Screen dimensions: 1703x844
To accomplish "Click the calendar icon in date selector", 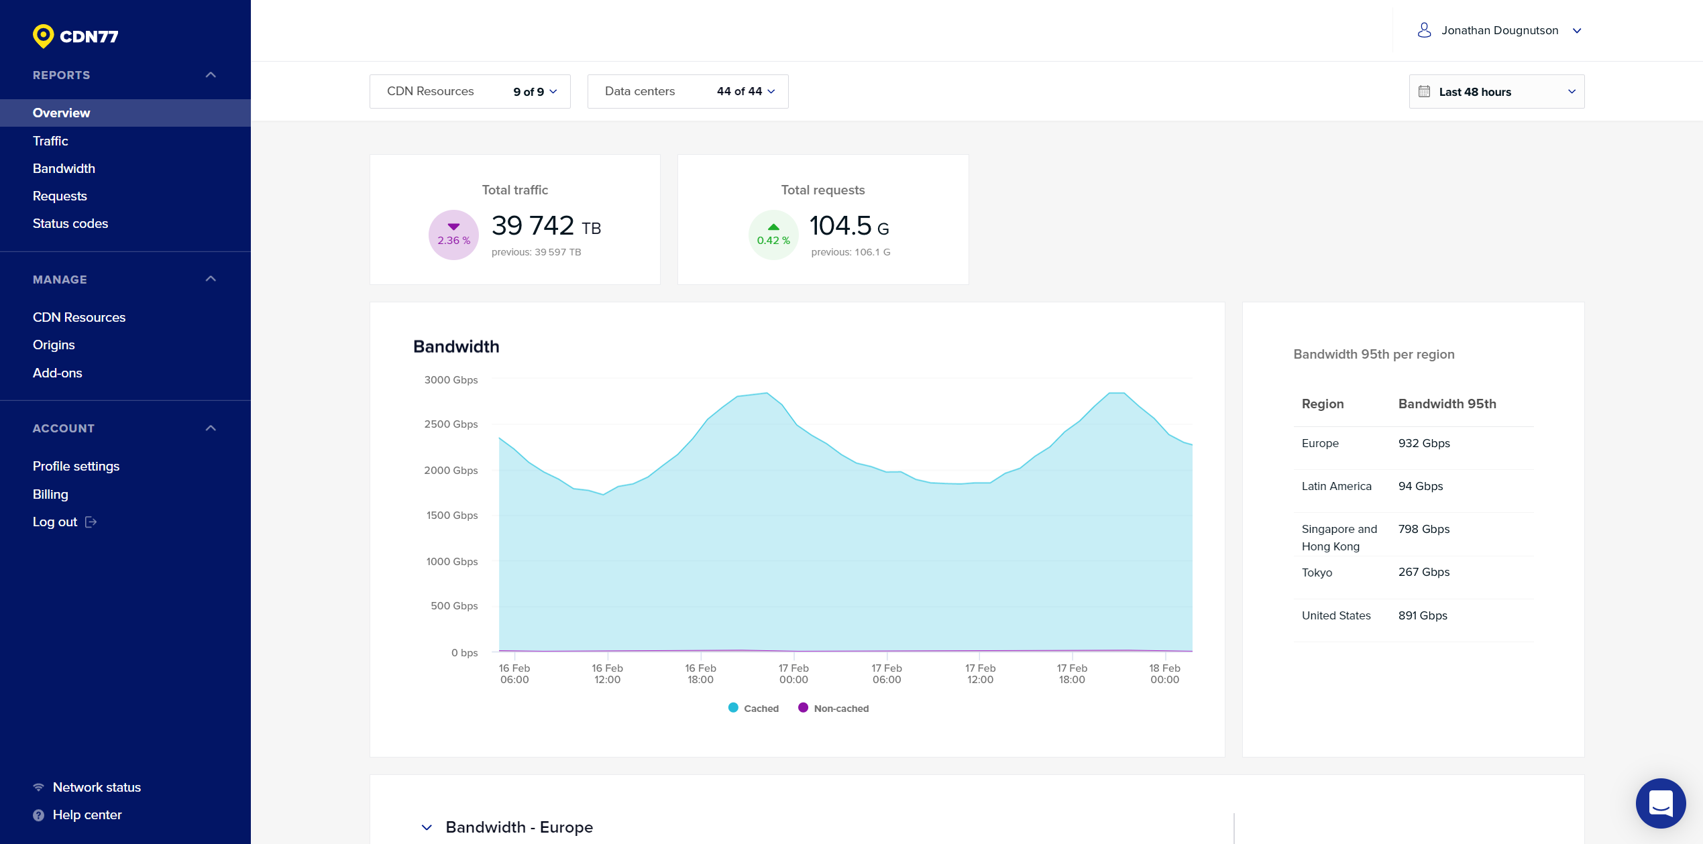I will coord(1424,92).
